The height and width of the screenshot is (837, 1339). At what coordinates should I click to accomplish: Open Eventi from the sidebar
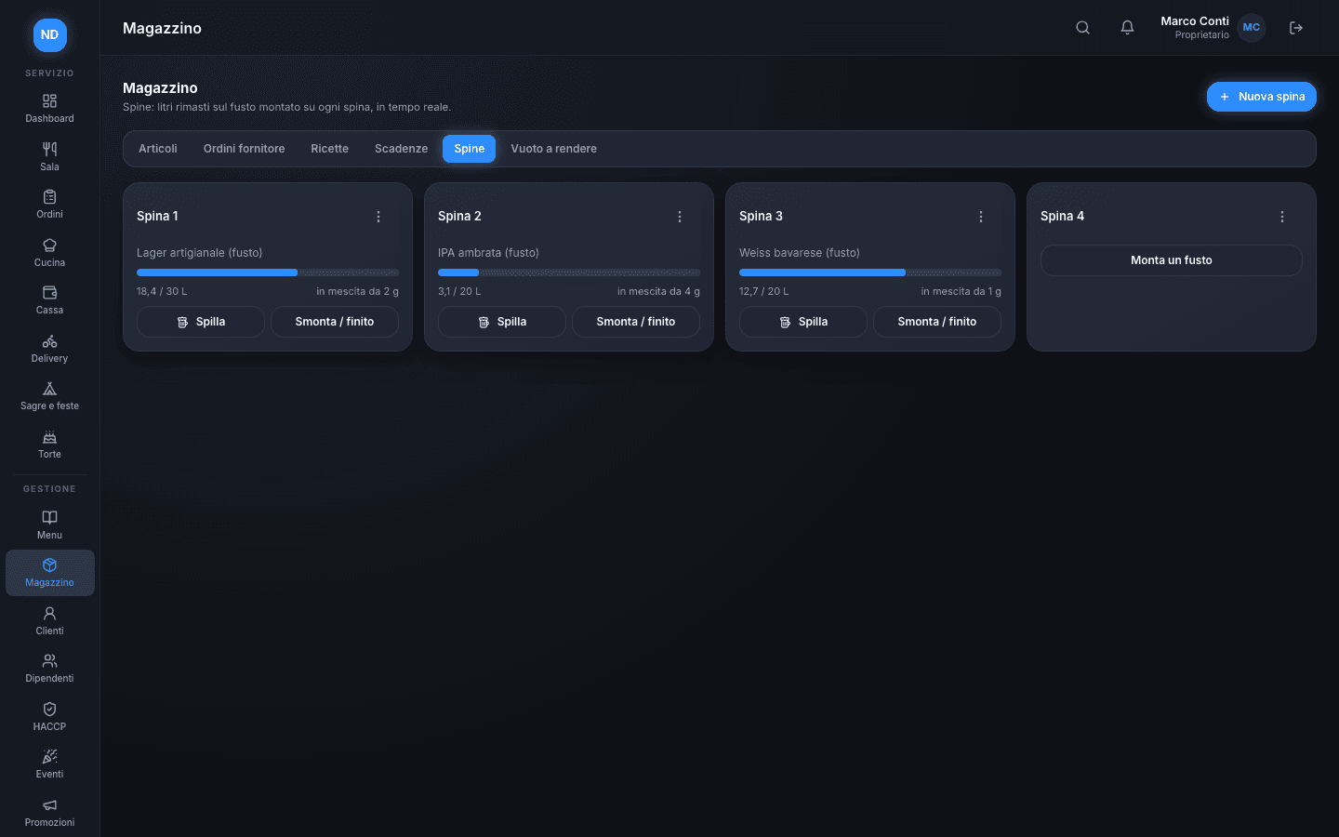click(50, 764)
